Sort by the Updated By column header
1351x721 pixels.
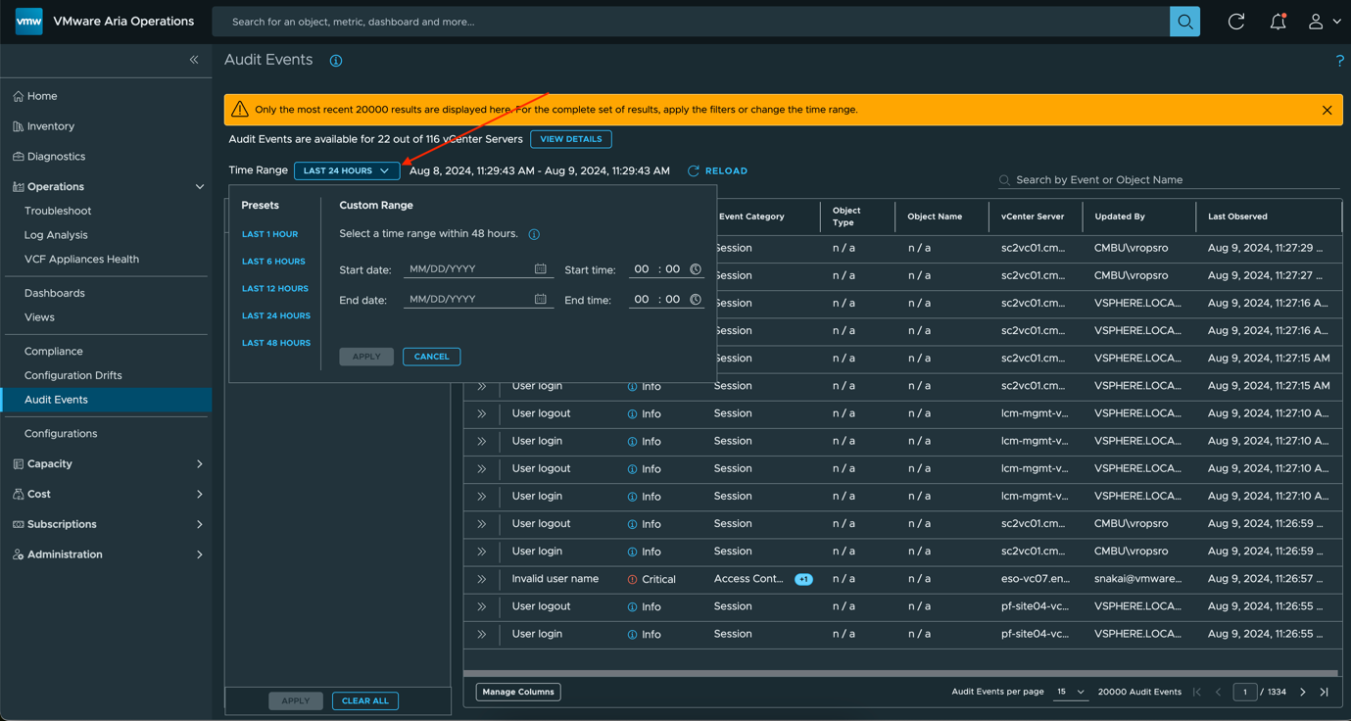1120,216
